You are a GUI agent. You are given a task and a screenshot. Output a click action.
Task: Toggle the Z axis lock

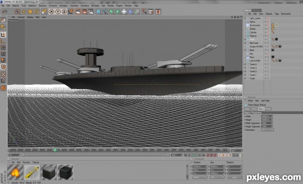[x=64, y=12]
